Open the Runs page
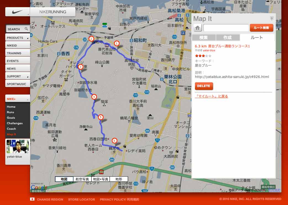The height and width of the screenshot is (205, 288). [x=10, y=112]
